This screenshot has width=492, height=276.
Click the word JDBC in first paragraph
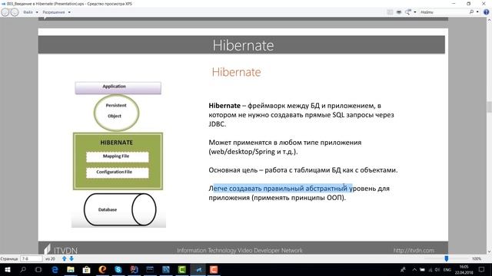[217, 124]
